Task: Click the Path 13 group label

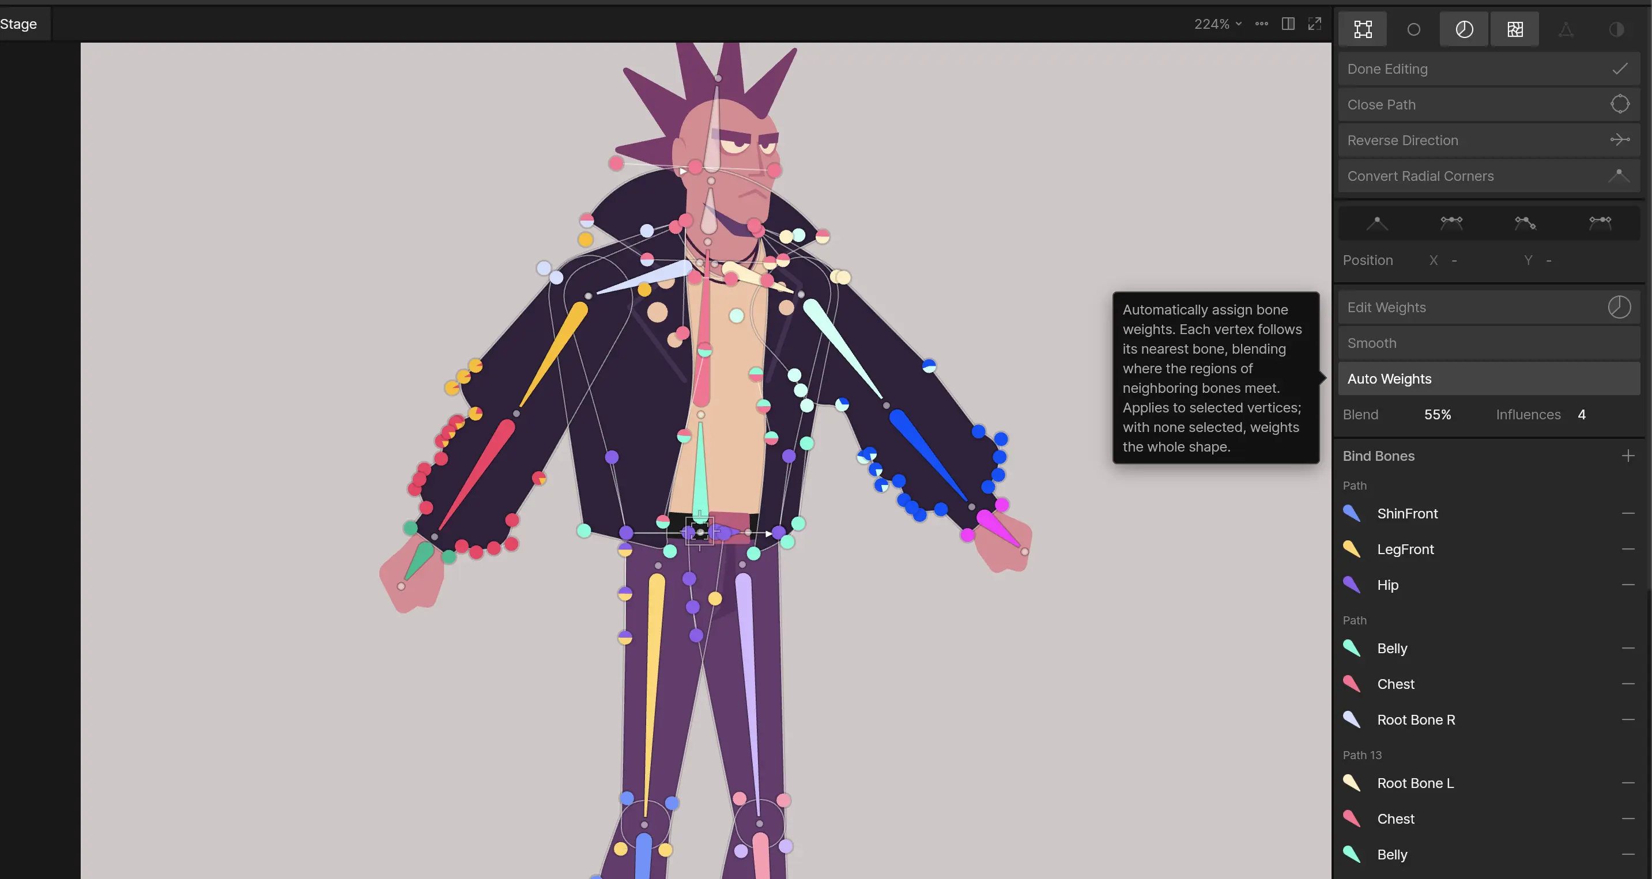Action: [1362, 755]
